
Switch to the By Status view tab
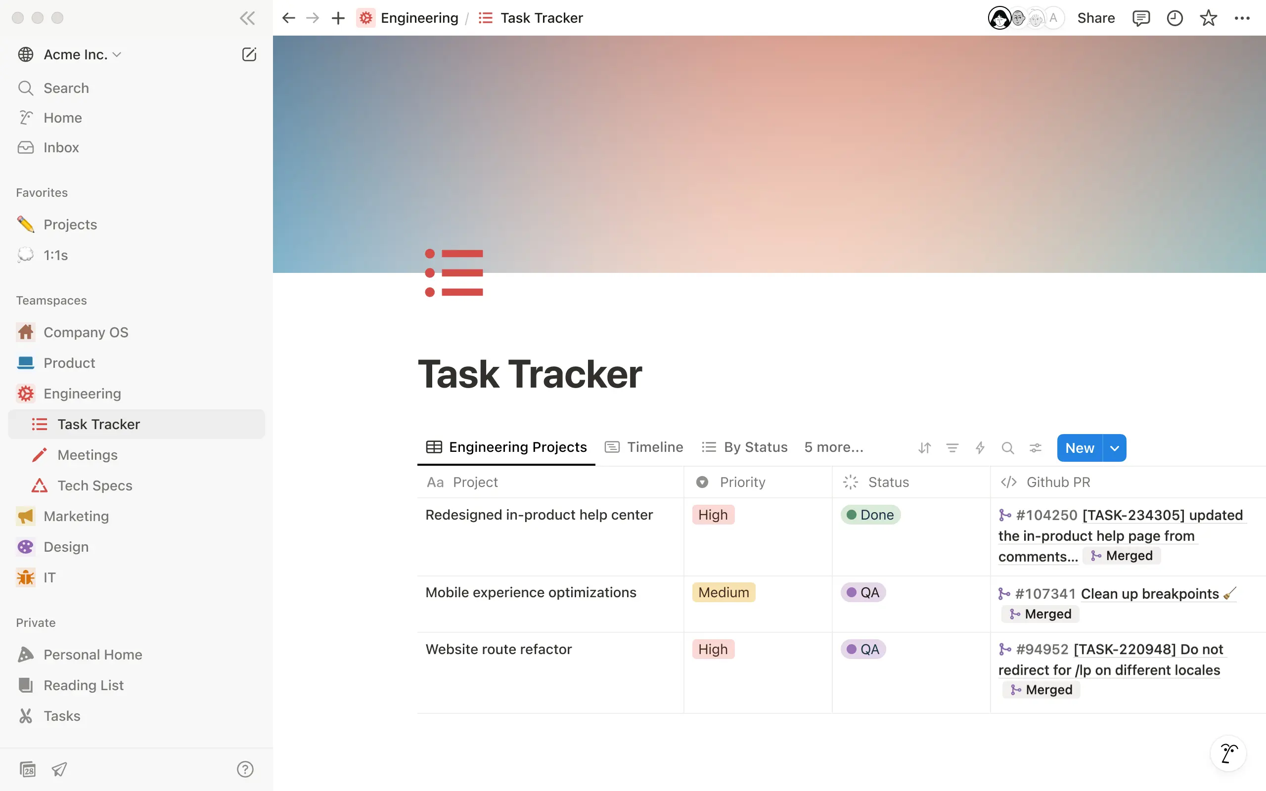tap(744, 447)
